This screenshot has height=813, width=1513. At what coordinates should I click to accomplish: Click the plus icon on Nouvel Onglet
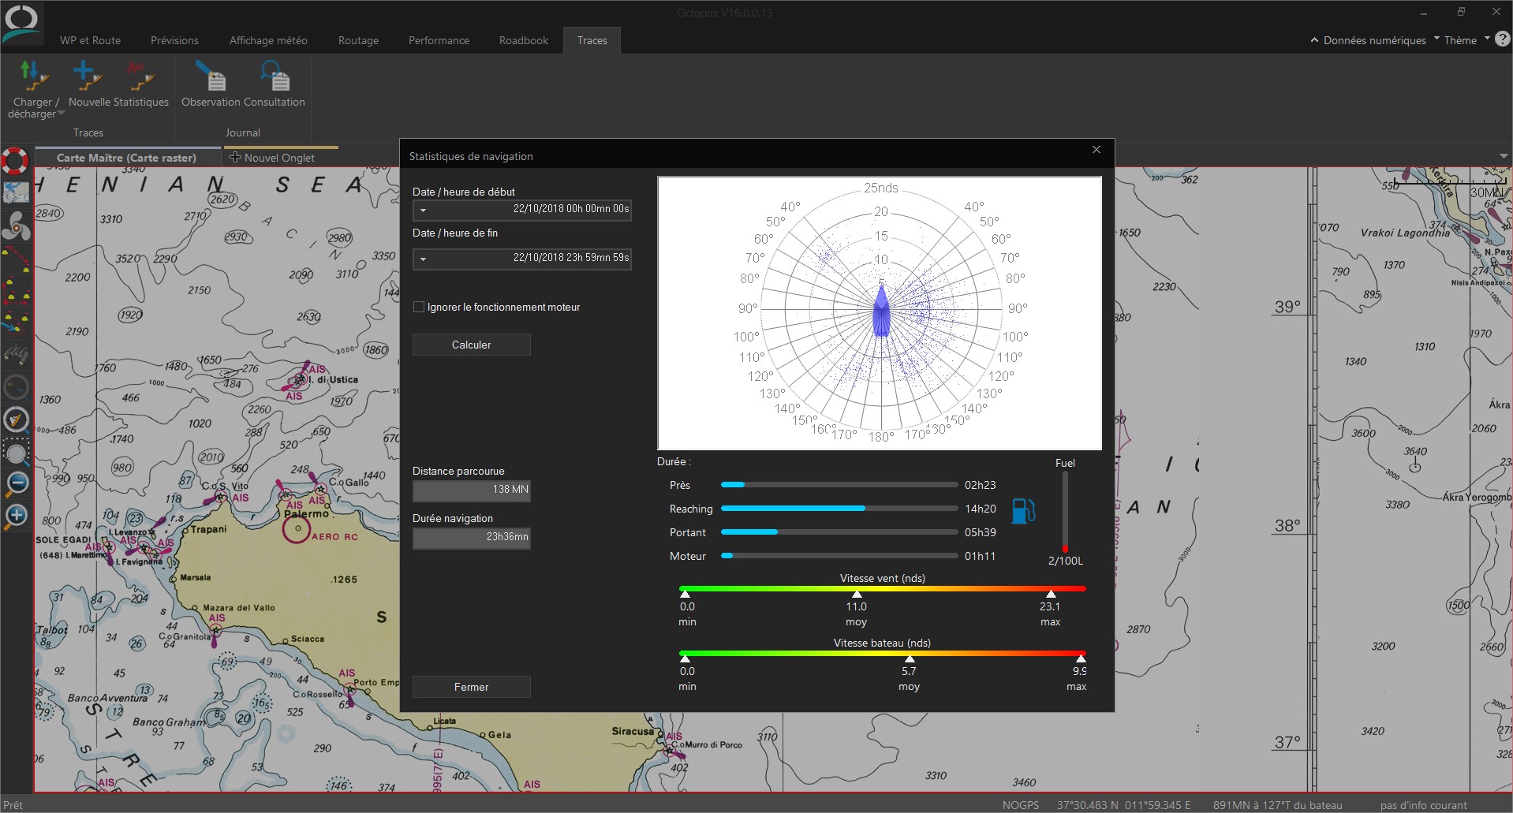pos(234,158)
